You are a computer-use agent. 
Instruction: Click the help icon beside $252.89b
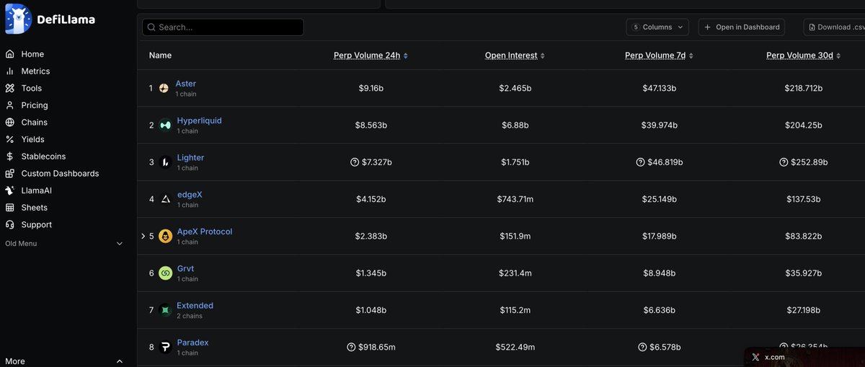[784, 162]
